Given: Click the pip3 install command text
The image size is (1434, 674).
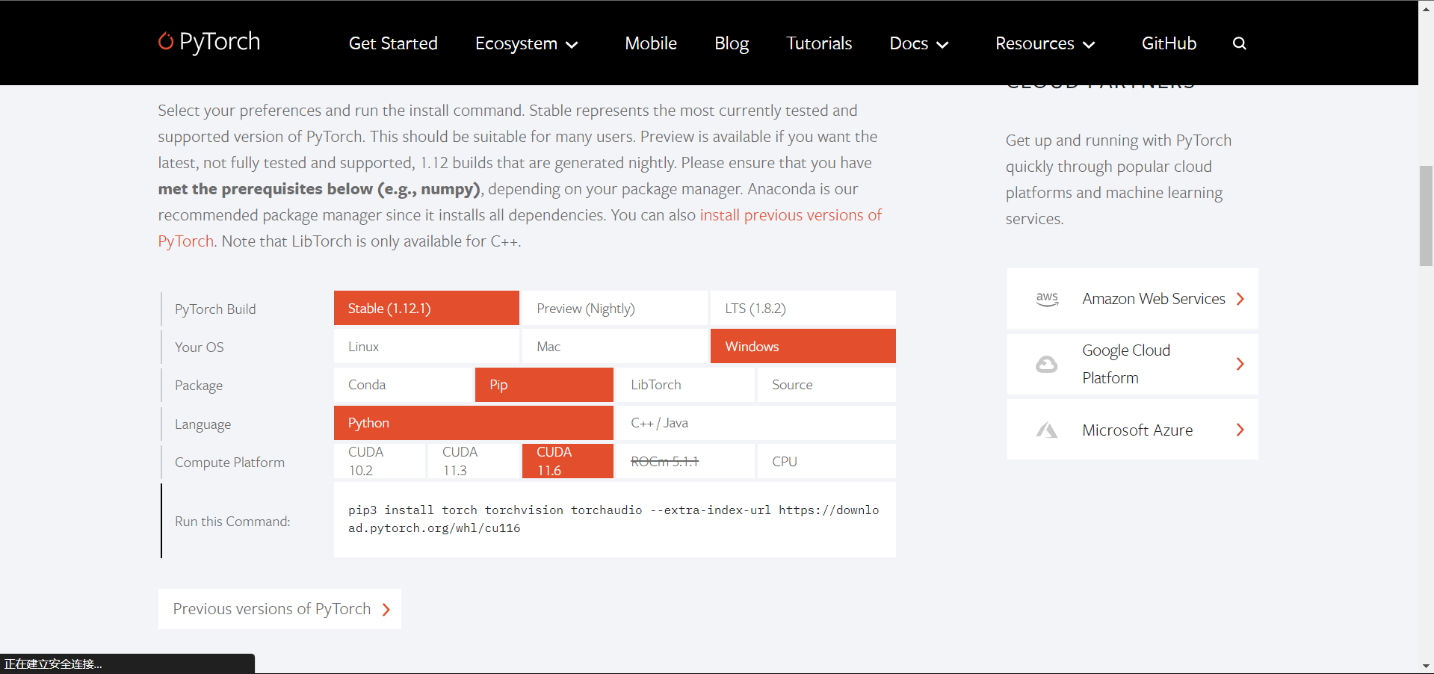Looking at the screenshot, I should [613, 519].
